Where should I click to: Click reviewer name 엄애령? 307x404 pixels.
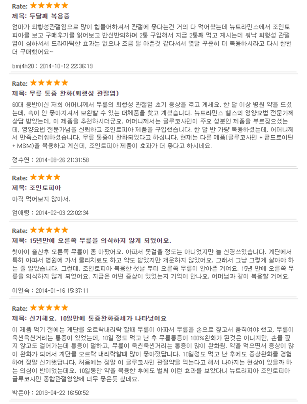[x=21, y=213]
